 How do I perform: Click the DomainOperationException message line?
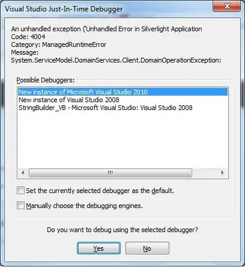(x=116, y=60)
